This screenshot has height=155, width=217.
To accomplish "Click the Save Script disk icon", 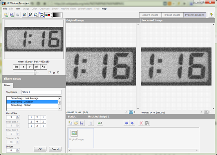I will pos(82,123).
